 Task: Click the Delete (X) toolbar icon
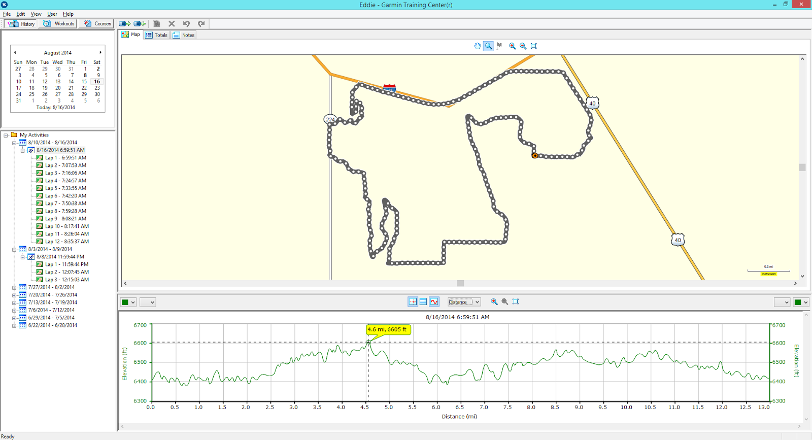click(172, 24)
